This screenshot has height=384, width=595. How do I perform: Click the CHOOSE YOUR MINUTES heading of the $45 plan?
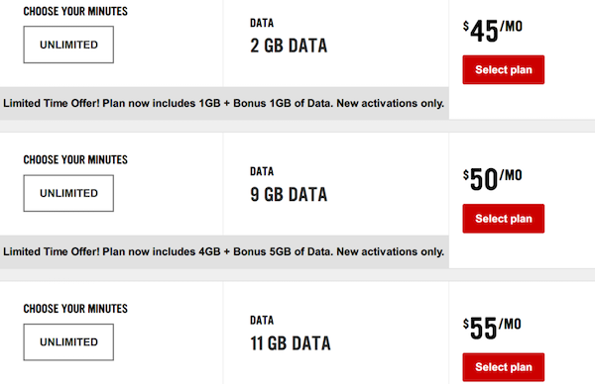[75, 11]
